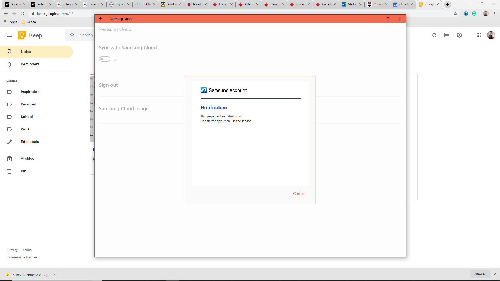Click the Google account avatar in Keep
The image size is (500, 281).
point(491,35)
